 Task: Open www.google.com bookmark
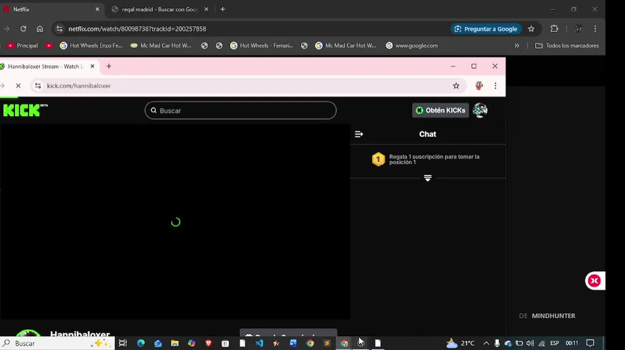(412, 45)
